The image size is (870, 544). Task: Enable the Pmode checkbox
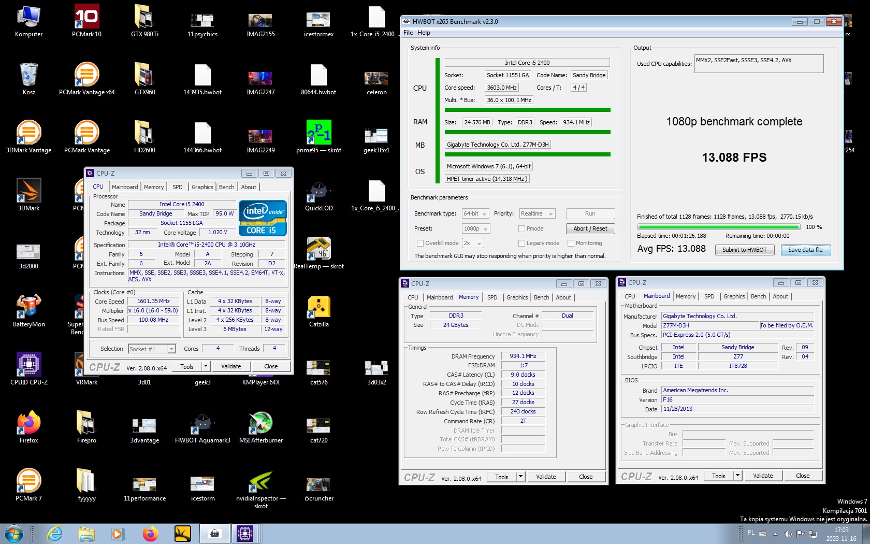[x=522, y=228]
